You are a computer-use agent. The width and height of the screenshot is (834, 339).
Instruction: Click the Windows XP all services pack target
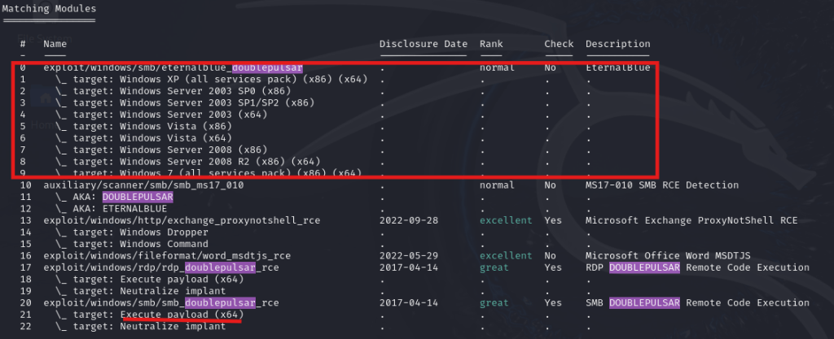(212, 80)
